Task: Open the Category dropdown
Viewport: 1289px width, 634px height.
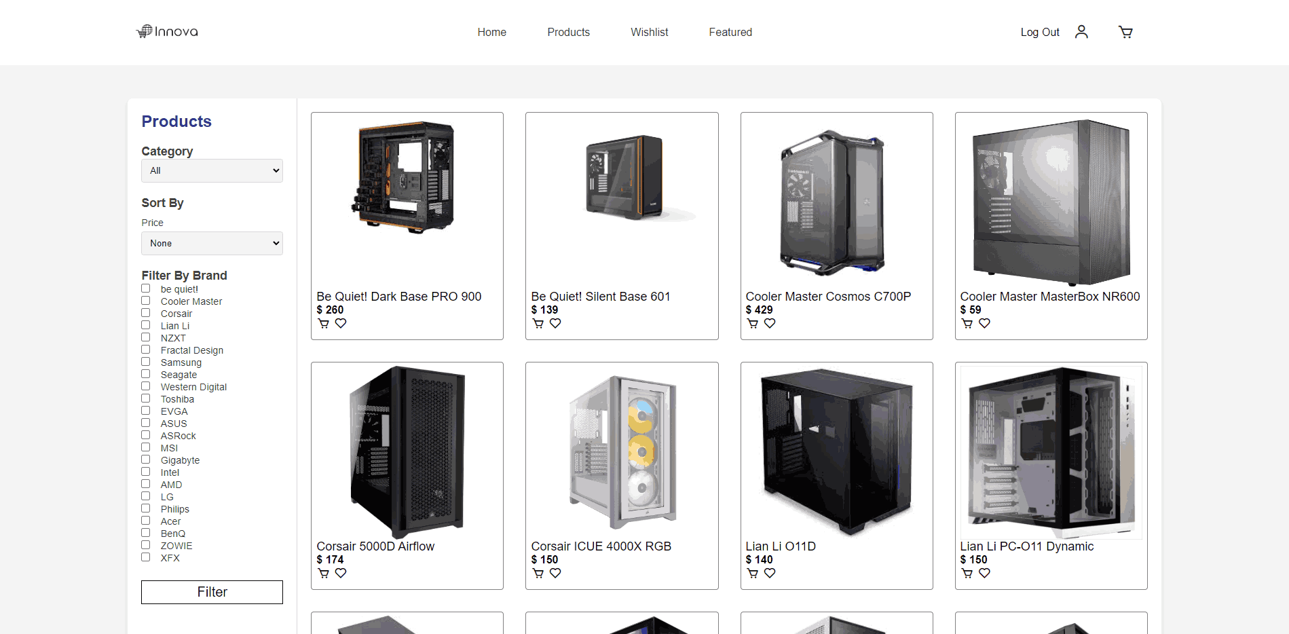Action: tap(212, 171)
